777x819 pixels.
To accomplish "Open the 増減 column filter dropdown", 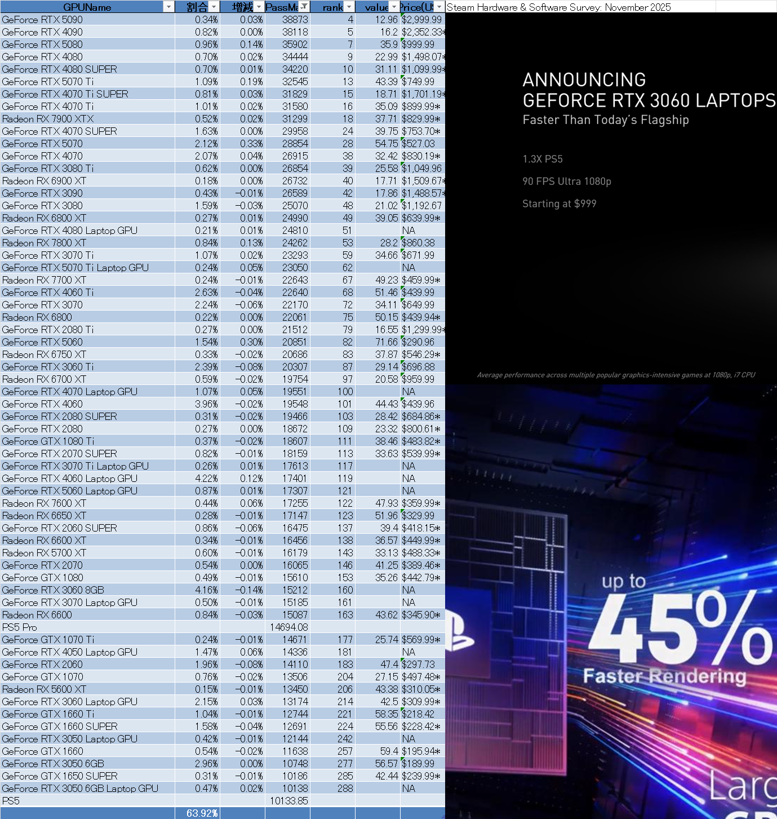I will coord(259,7).
